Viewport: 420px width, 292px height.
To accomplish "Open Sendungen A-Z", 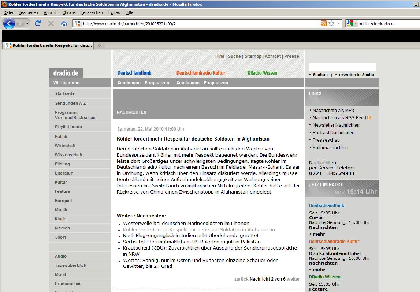I will [x=70, y=103].
